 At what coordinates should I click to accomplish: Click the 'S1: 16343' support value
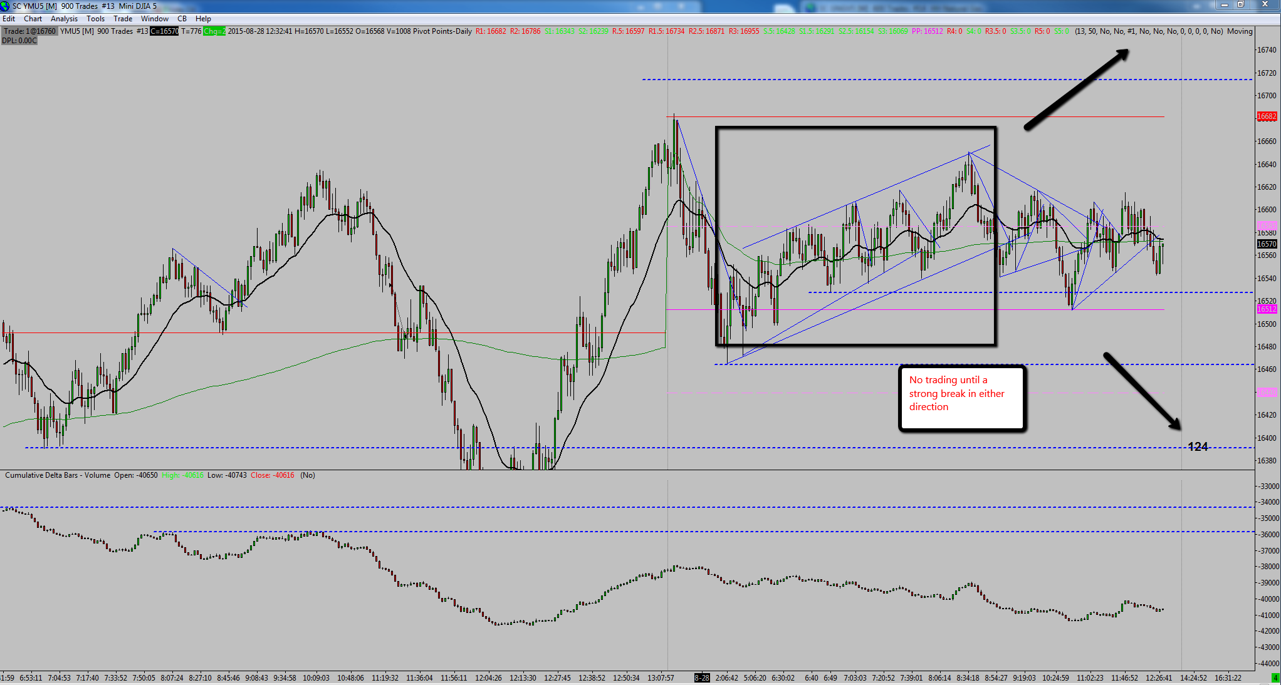[x=559, y=31]
